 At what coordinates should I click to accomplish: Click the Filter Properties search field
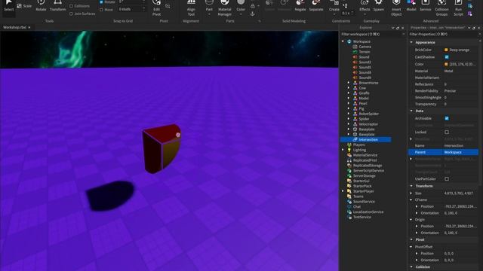[x=444, y=34]
